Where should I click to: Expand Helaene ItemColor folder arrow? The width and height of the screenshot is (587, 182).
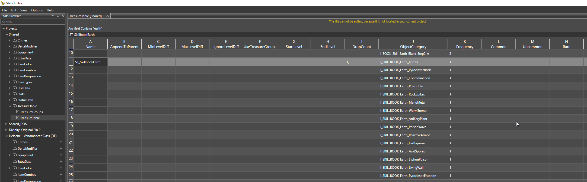[x=9, y=168]
